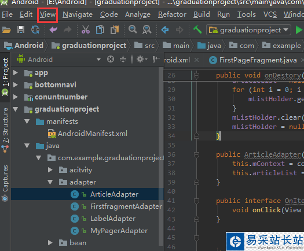Toggle the 1: Project tool window

coord(5,77)
